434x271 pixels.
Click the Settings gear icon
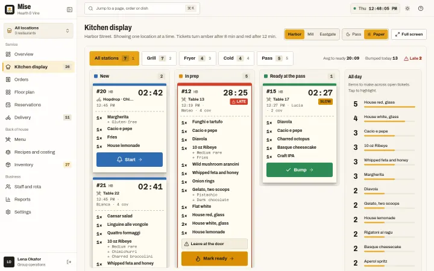tap(8, 212)
